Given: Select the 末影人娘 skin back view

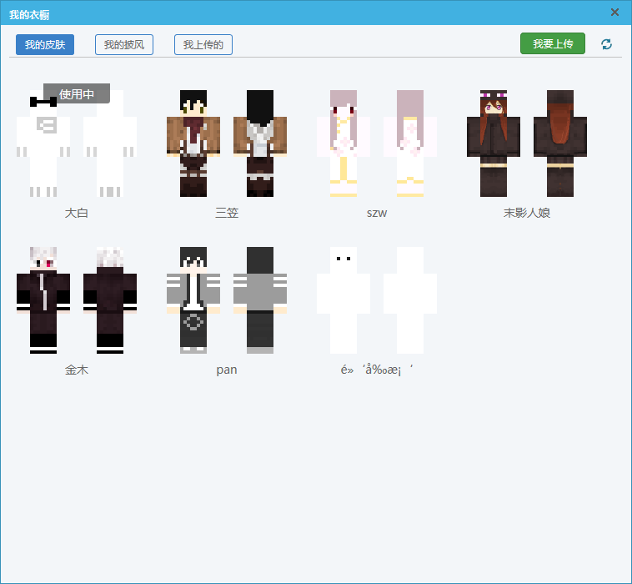Looking at the screenshot, I should click(560, 143).
